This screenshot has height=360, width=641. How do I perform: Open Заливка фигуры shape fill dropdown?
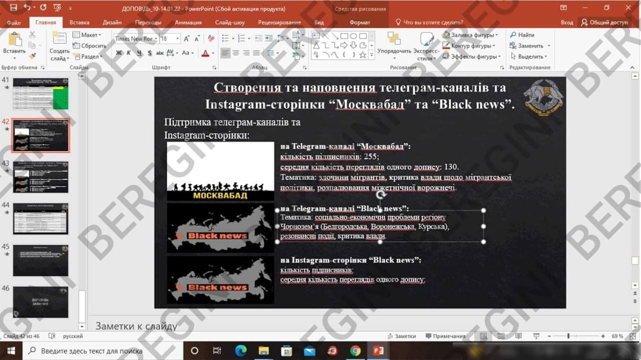[x=470, y=35]
